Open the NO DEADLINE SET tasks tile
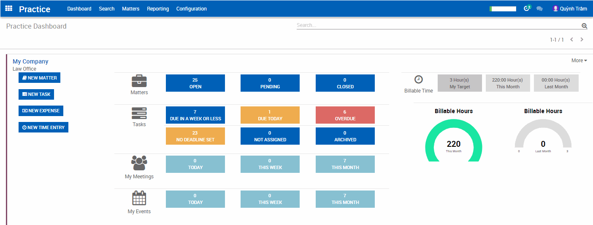Screen dimensions: 593x225 195,136
